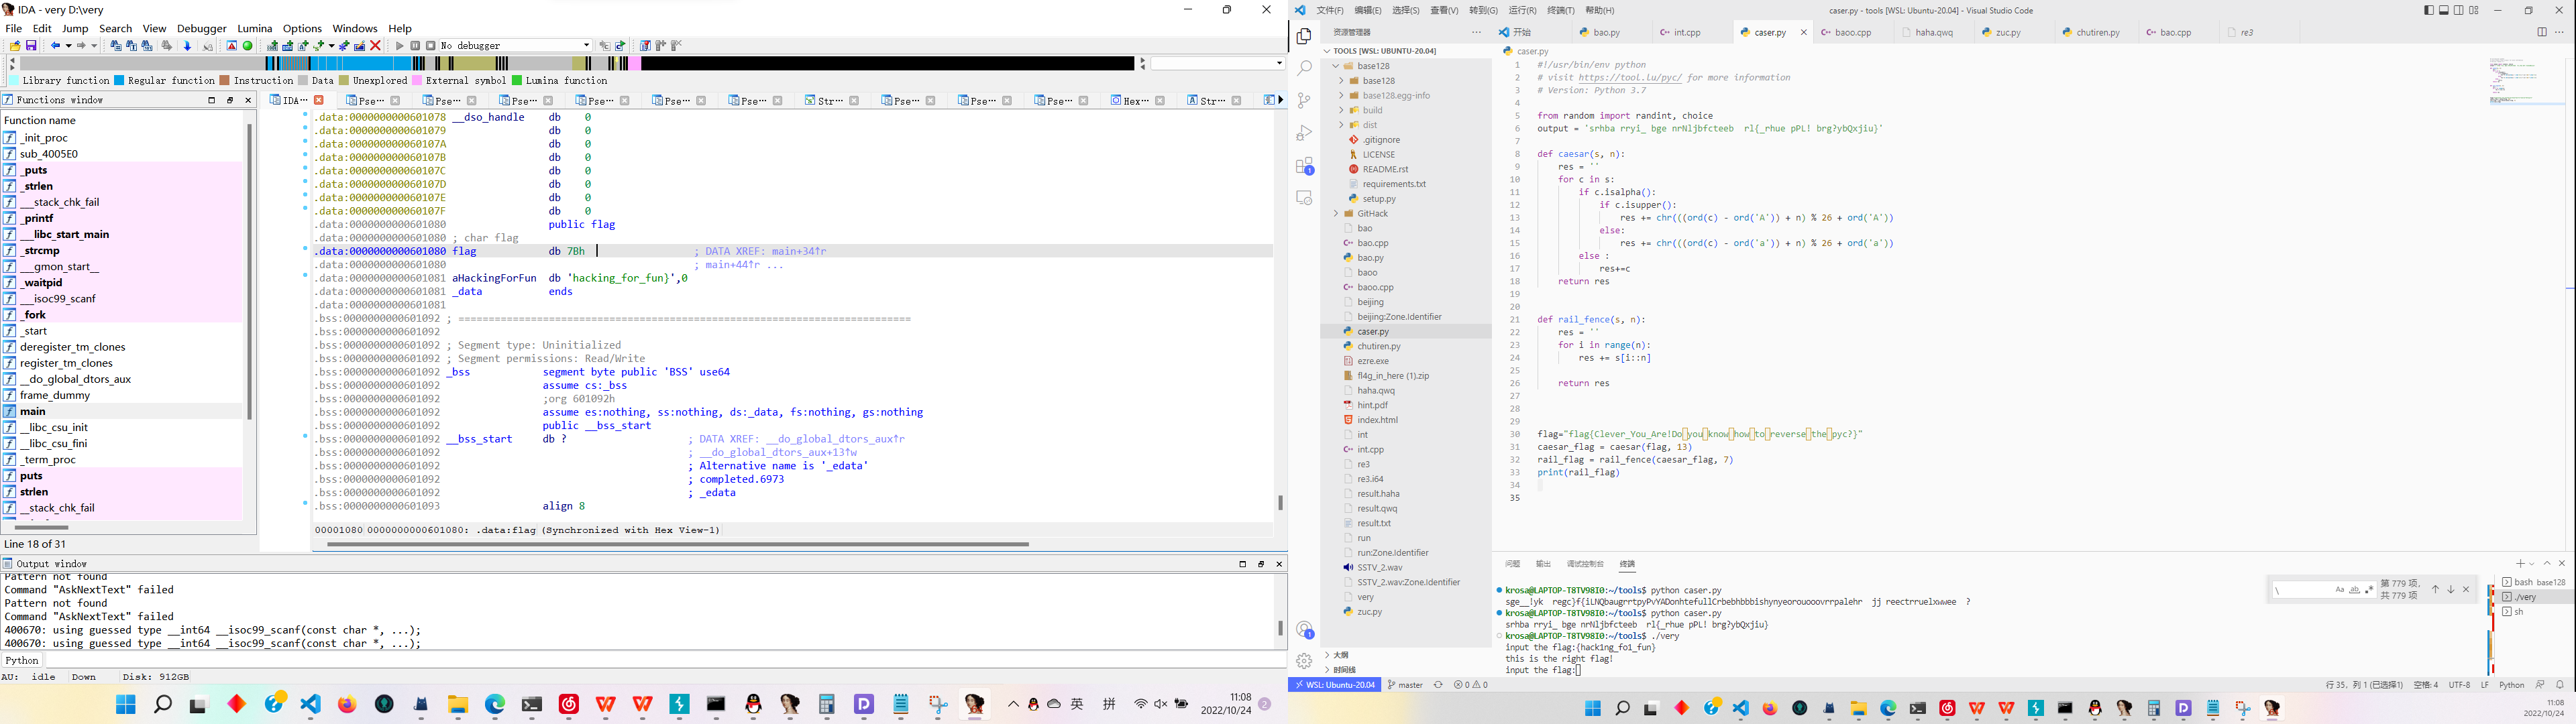Click notifications bell in VS Code status bar
Viewport: 2576px width, 724px height.
point(2560,685)
